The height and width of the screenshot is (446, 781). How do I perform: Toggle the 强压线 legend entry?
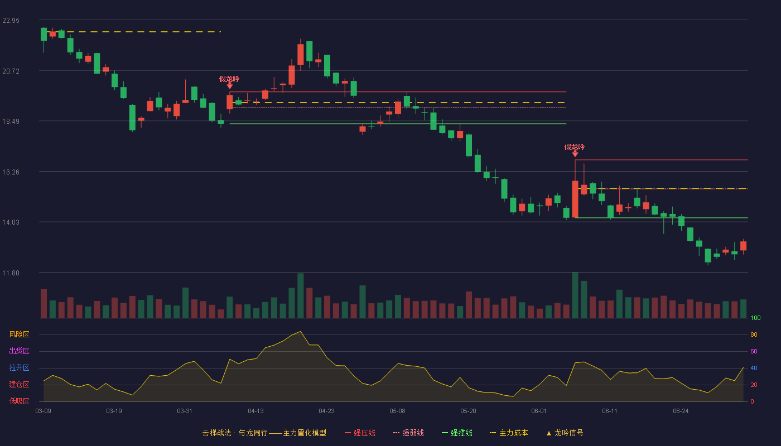click(x=360, y=433)
